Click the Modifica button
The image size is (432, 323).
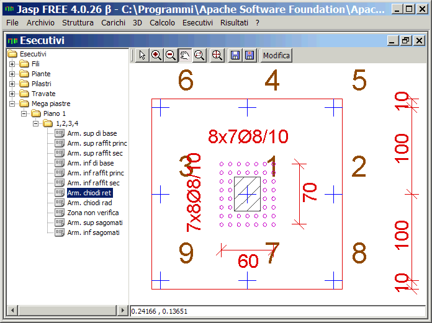coord(276,56)
